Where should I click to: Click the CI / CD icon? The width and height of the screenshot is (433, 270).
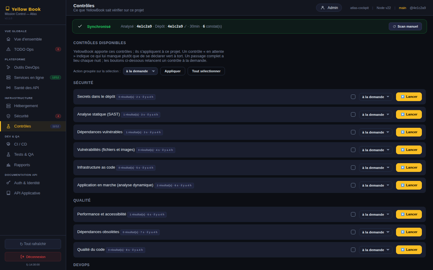[x=8, y=144]
